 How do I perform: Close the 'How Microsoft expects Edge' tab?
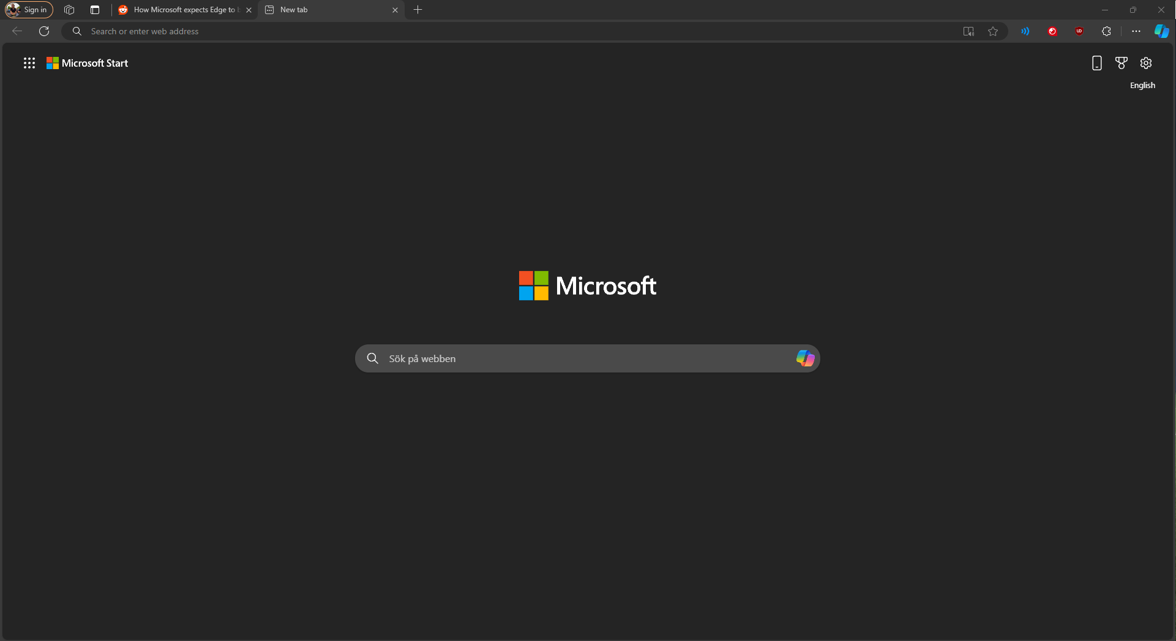249,10
